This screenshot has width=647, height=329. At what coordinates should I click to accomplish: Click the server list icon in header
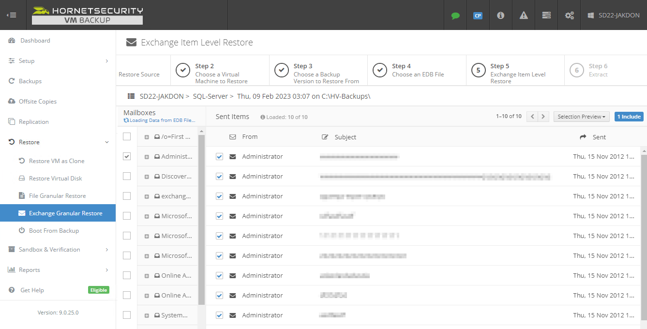point(546,15)
